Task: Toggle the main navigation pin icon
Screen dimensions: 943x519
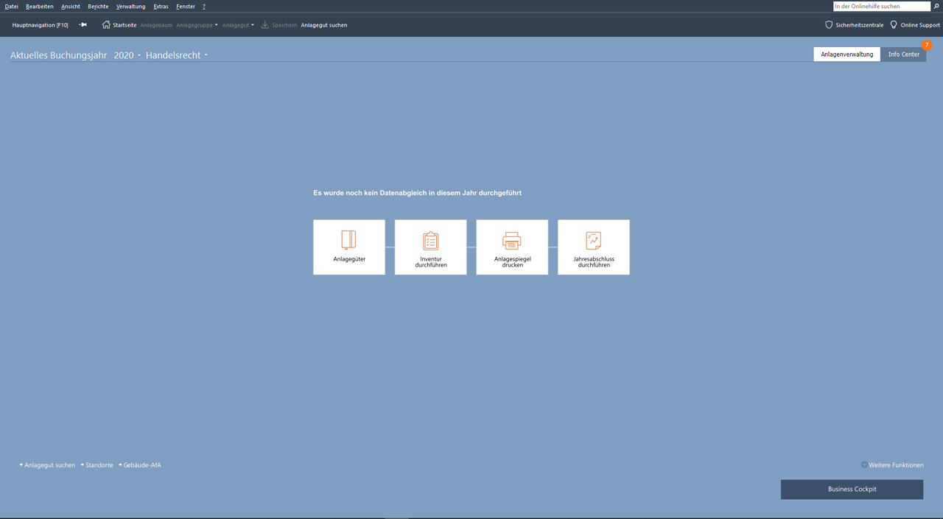Action: (x=83, y=25)
